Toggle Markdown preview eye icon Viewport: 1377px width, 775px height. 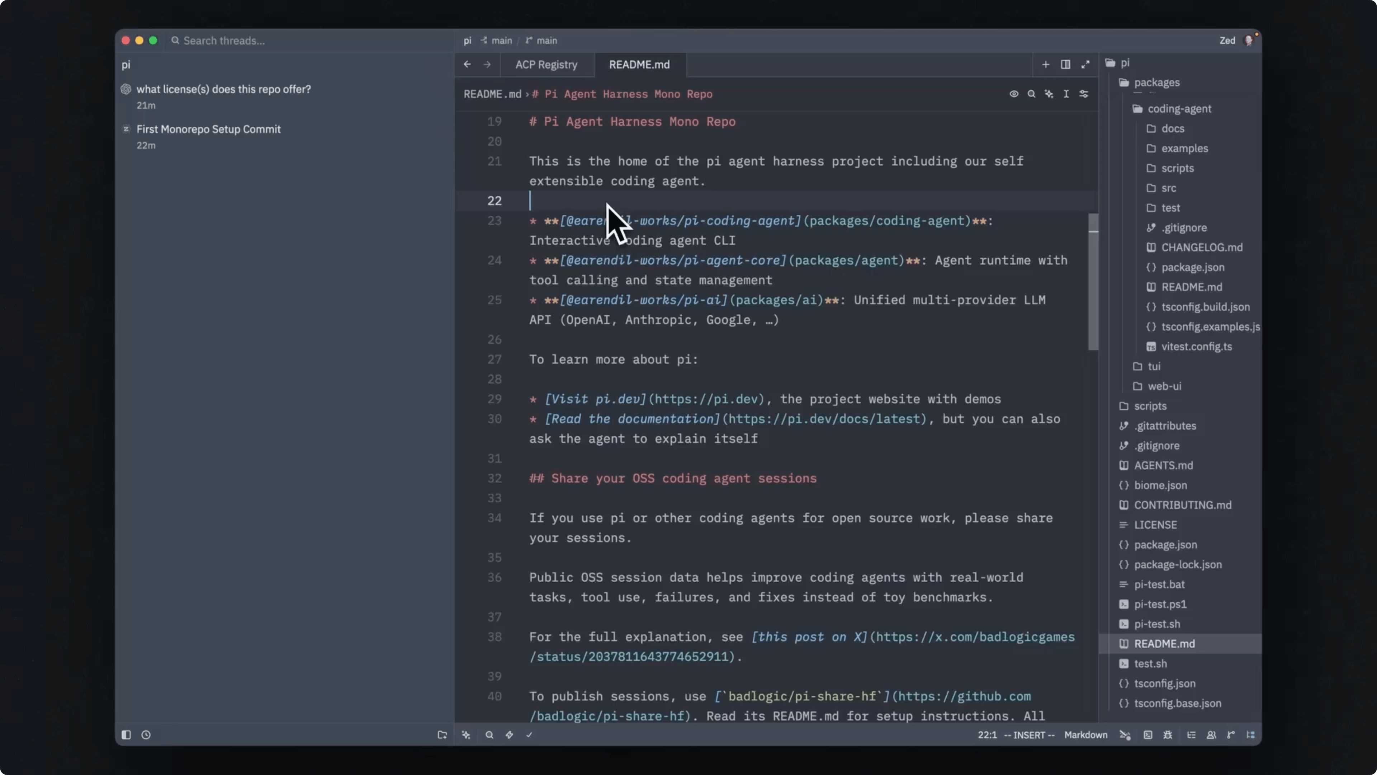point(1013,94)
